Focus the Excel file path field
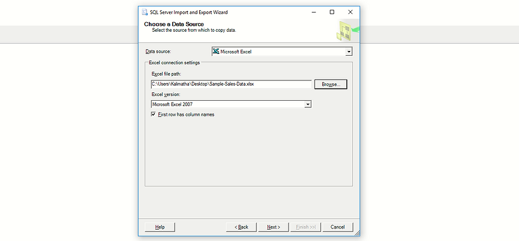The image size is (519, 241). click(231, 85)
